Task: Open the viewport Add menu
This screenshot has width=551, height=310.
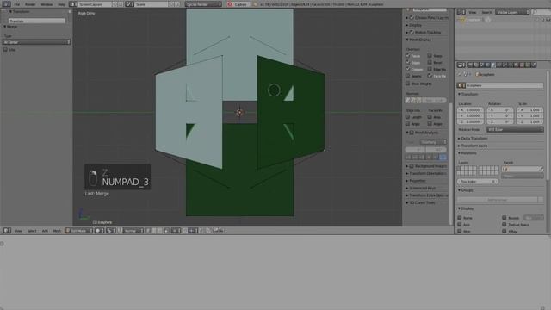Action: [x=45, y=231]
